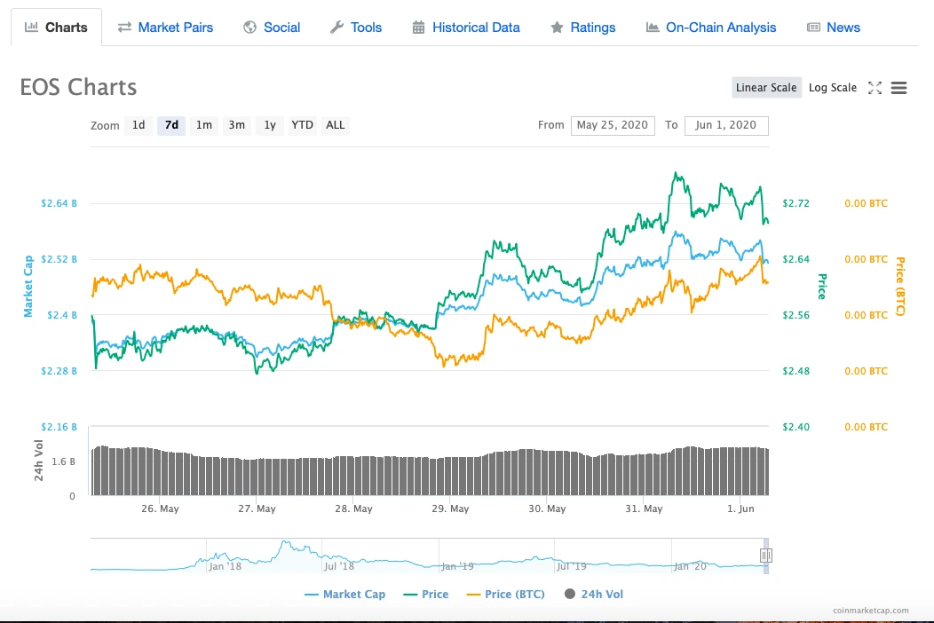
Task: Set zoom to 1y
Action: [x=270, y=125]
